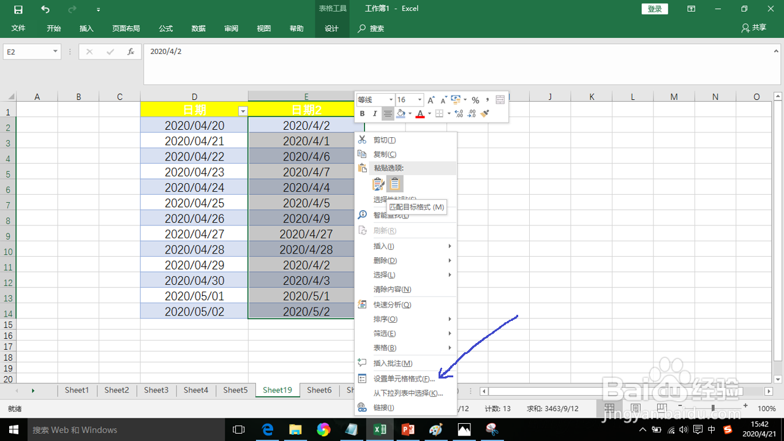Undo the last action

pyautogui.click(x=45, y=9)
